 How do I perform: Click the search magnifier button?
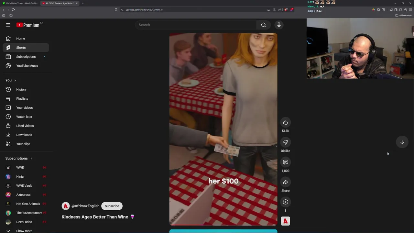pyautogui.click(x=264, y=25)
